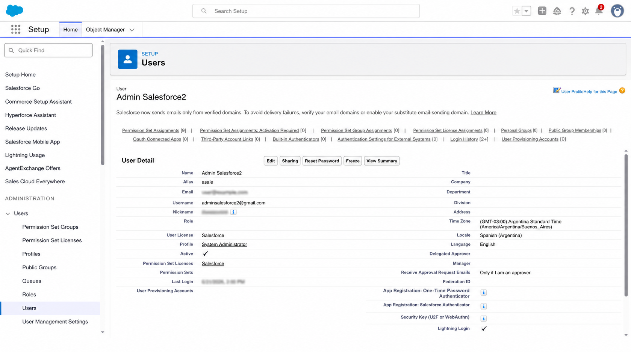Open the Object Manager dropdown chevron

(132, 30)
